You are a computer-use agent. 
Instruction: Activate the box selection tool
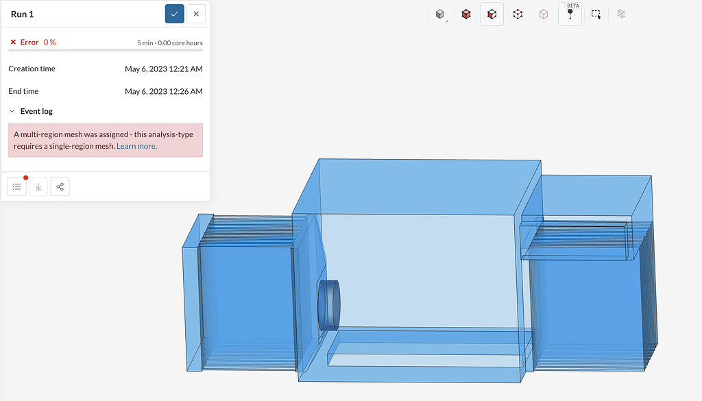(595, 14)
